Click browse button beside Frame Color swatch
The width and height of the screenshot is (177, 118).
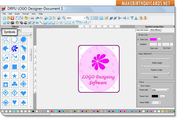pos(162,96)
